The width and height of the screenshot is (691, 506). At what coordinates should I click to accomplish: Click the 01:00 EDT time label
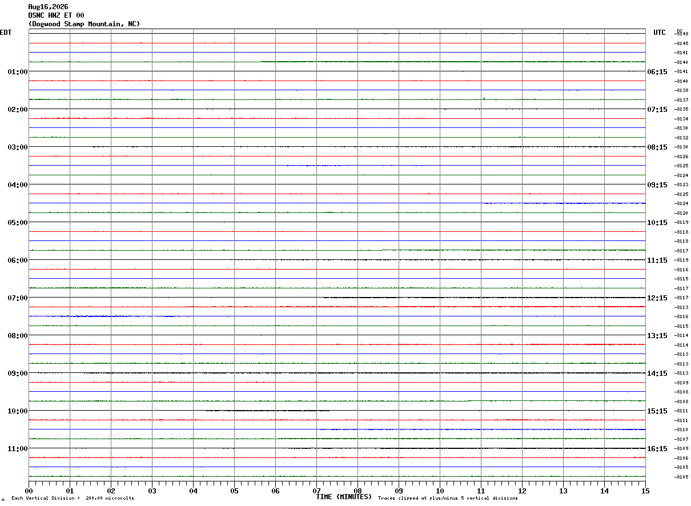17,72
